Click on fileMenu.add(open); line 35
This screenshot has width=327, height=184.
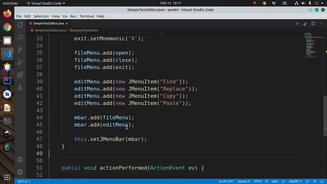click(x=104, y=53)
